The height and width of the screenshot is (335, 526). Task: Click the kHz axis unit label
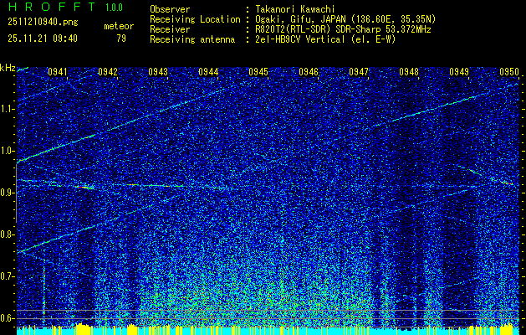(8, 68)
